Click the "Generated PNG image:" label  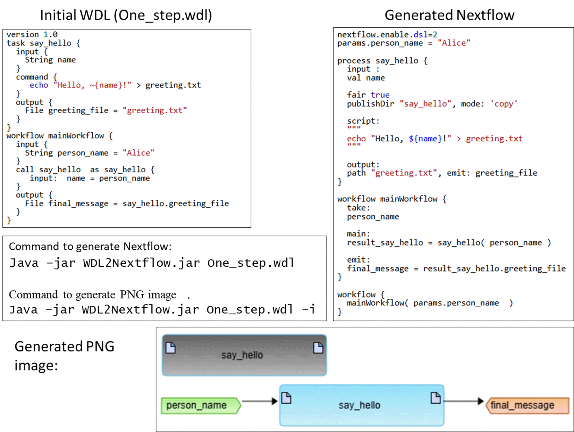[65, 356]
